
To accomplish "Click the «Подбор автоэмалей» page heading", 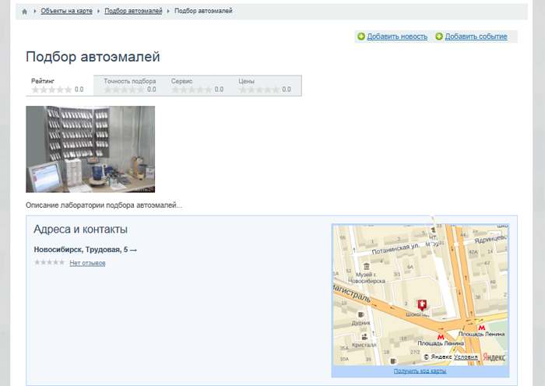I will (93, 57).
